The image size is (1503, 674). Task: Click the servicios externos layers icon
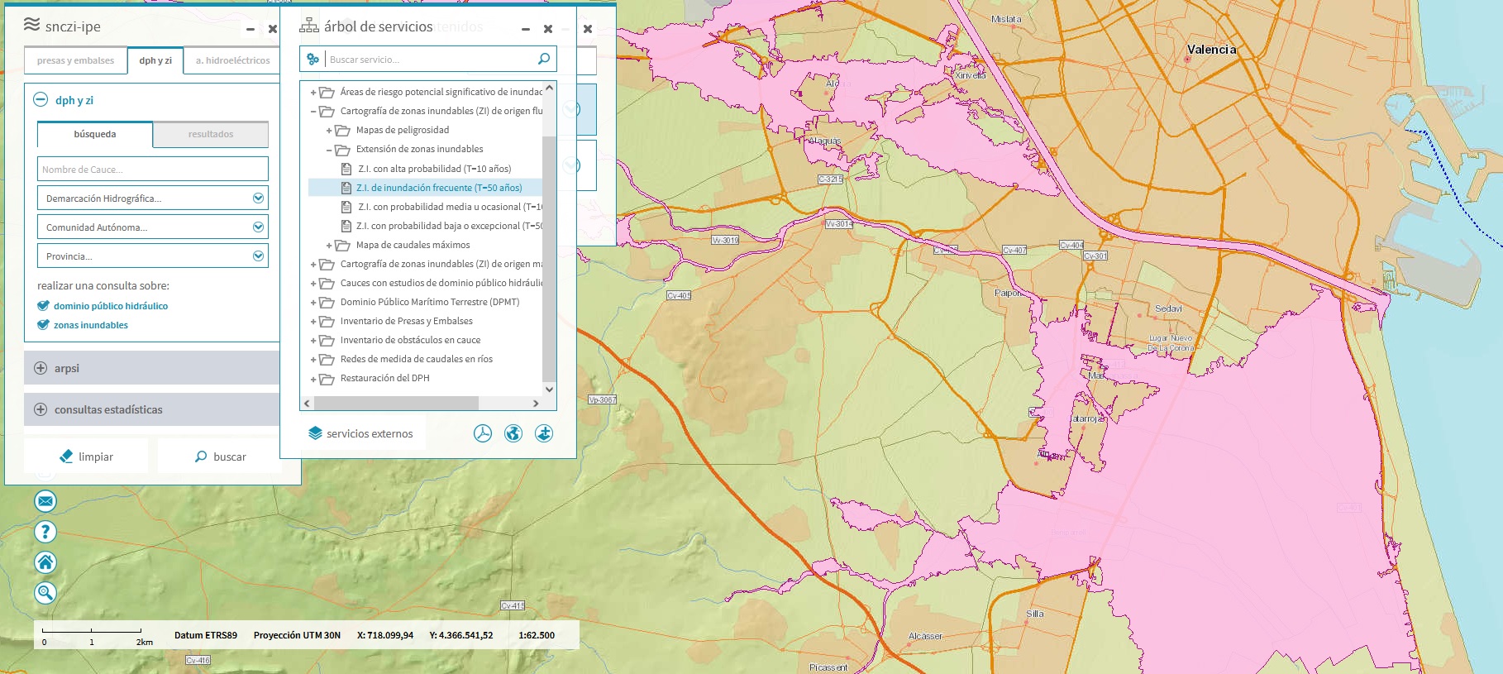coord(315,433)
